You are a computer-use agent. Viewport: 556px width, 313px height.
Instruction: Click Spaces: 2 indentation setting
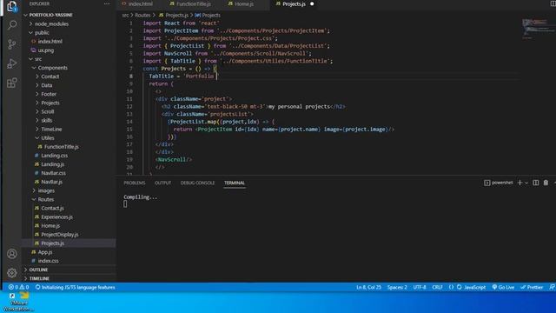pos(397,287)
